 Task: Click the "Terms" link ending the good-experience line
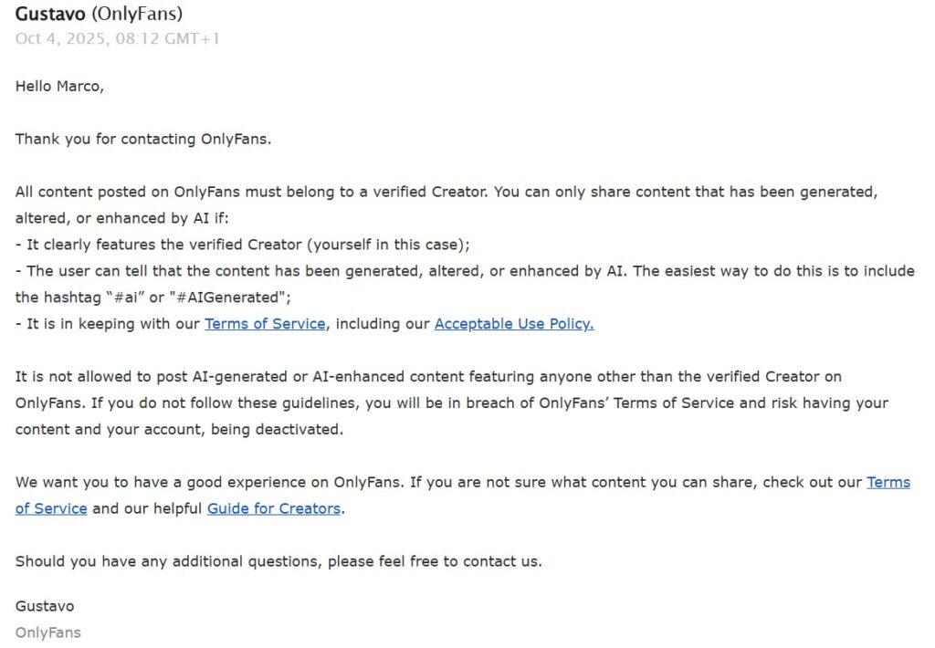pyautogui.click(x=888, y=483)
